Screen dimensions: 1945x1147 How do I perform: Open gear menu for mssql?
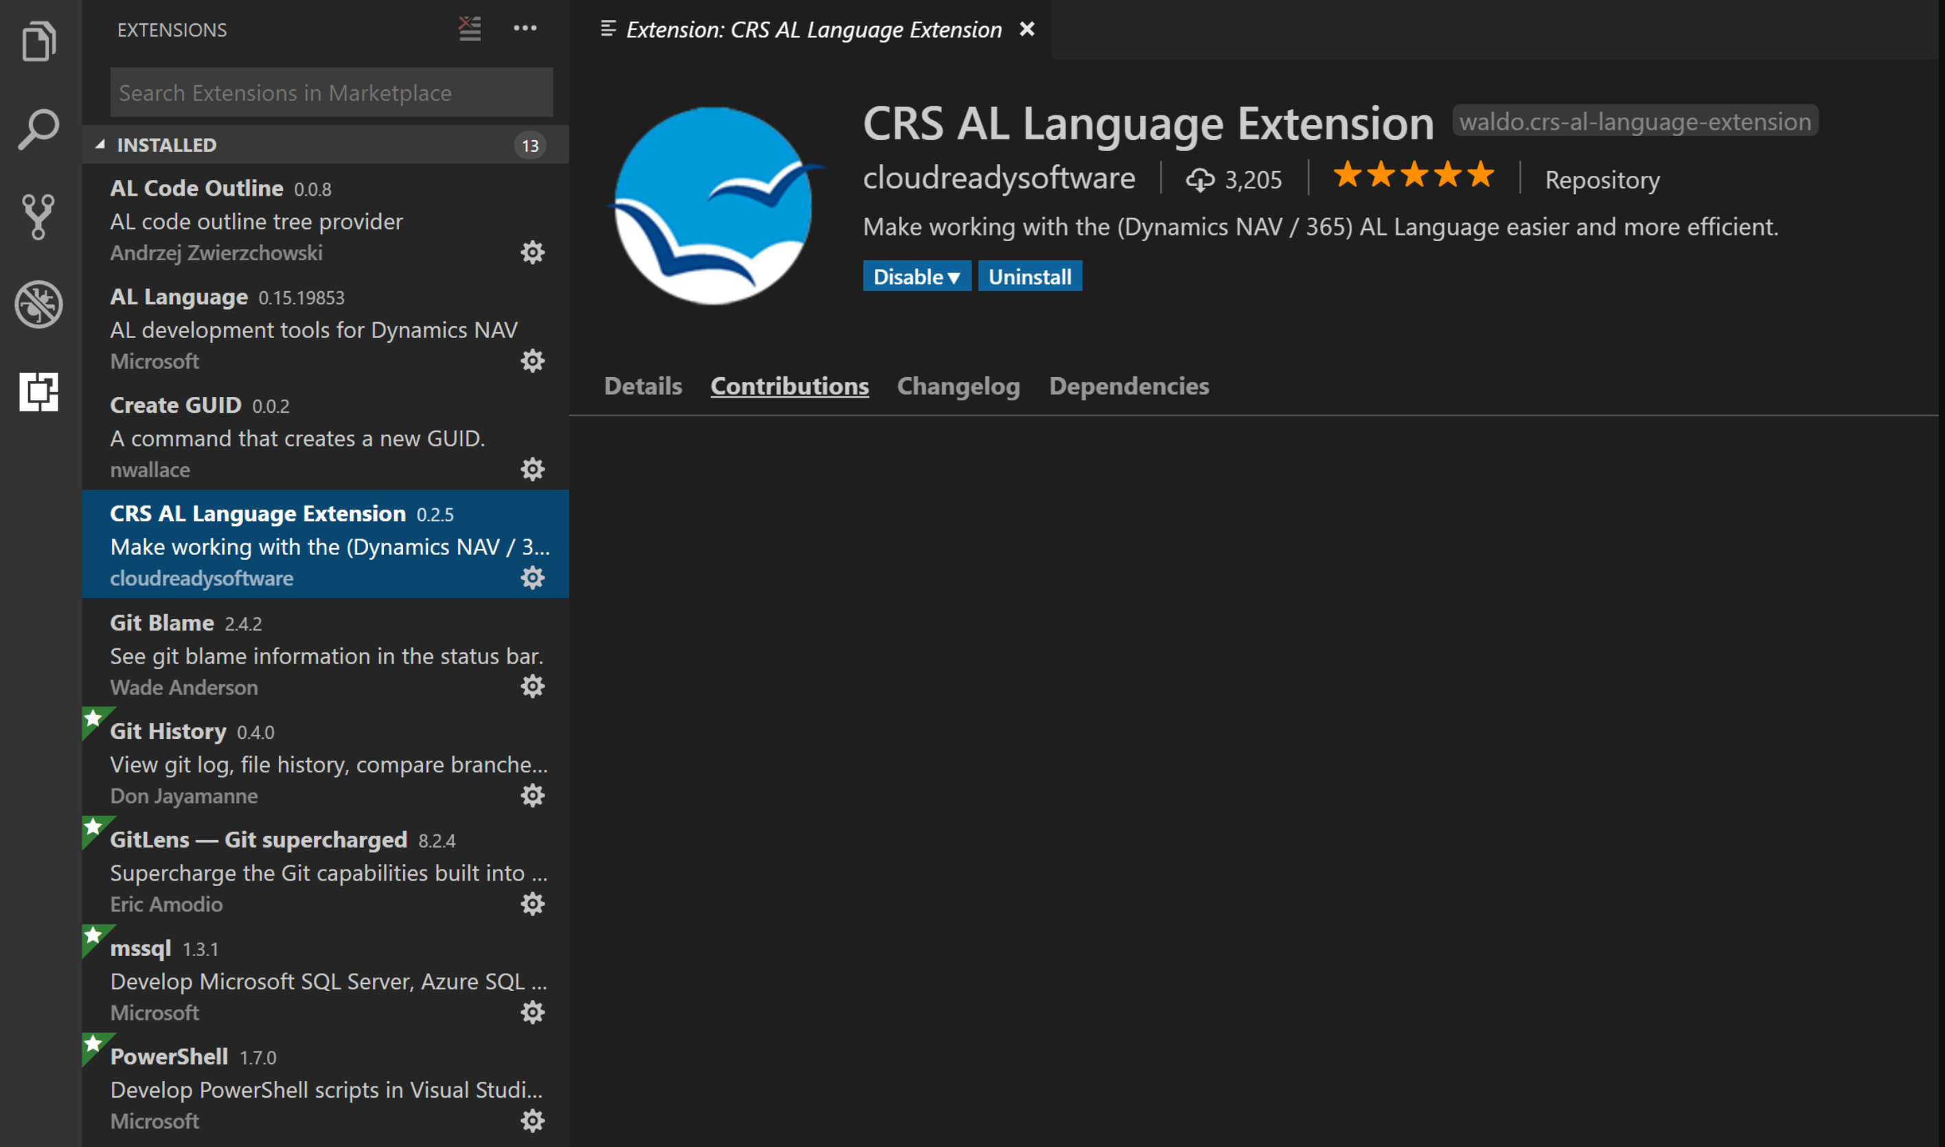pos(532,1012)
